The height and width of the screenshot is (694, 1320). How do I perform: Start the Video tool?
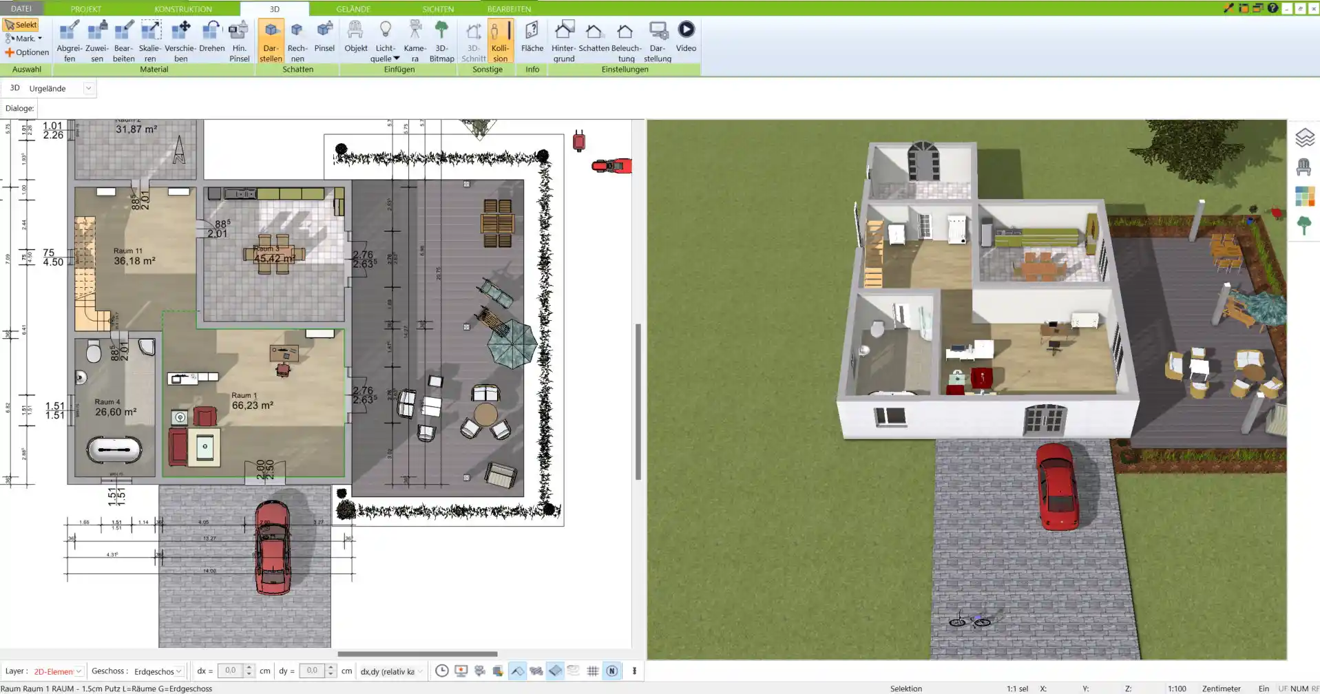(686, 38)
